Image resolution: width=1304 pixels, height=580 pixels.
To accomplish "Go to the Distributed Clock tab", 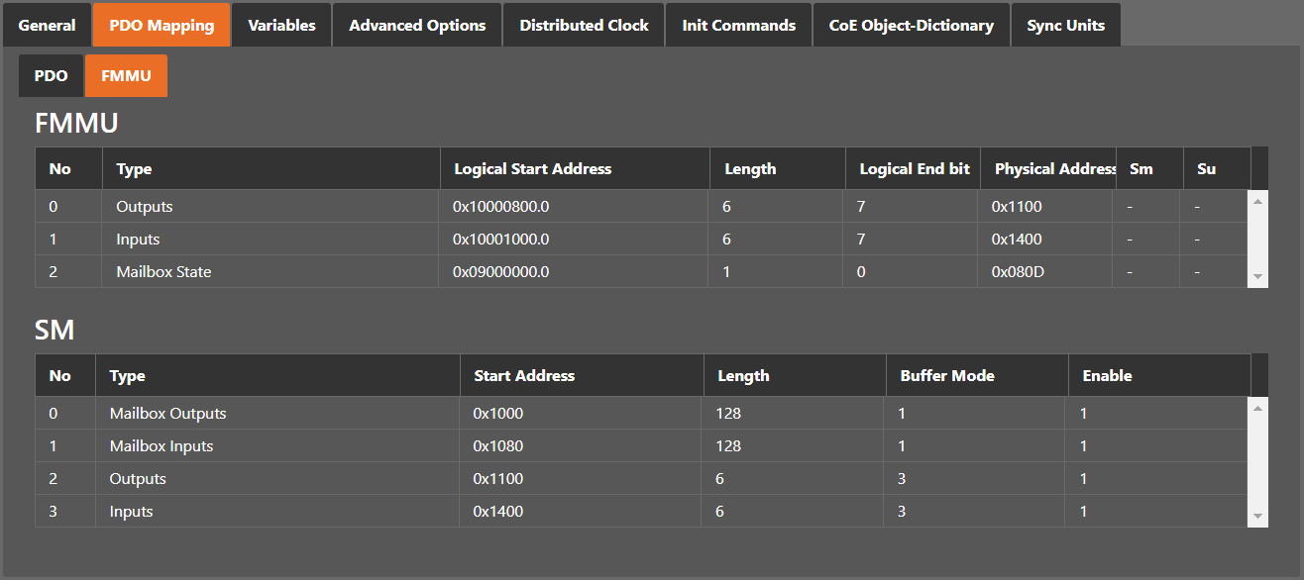I will 584,26.
